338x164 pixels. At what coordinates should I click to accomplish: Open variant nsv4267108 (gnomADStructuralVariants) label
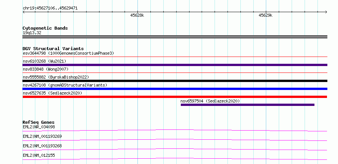coord(65,85)
